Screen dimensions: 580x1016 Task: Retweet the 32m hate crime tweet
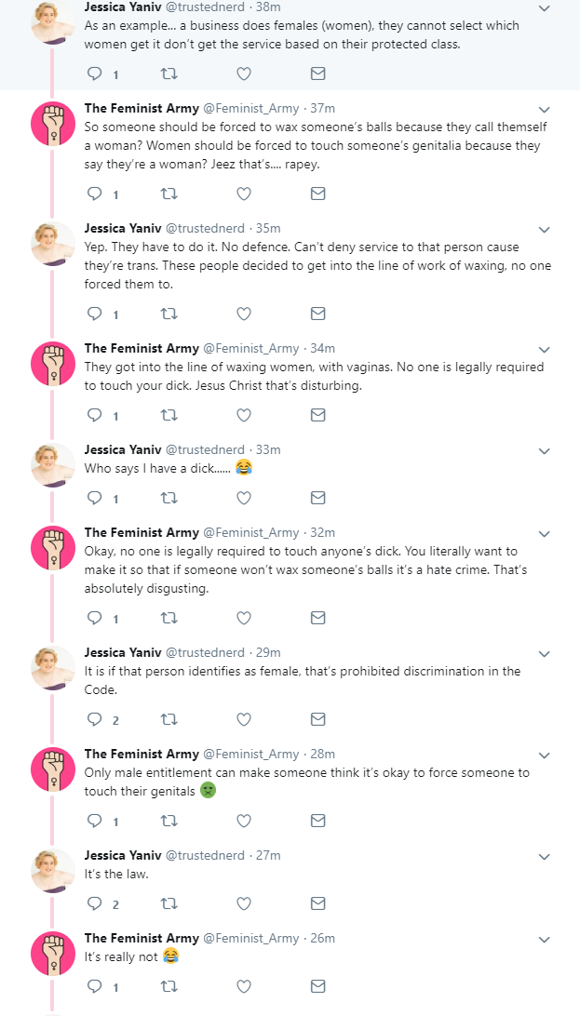169,618
